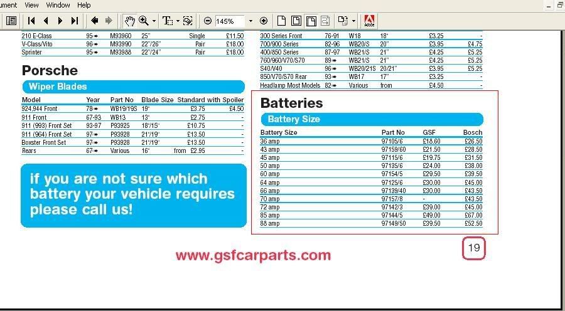Jump to the last page
This screenshot has height=311, width=565.
75,21
